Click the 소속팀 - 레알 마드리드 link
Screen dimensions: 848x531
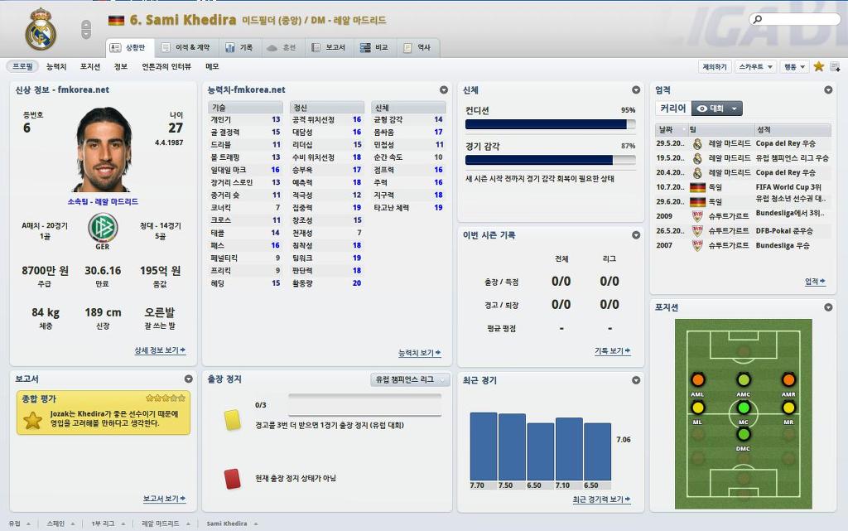click(103, 201)
